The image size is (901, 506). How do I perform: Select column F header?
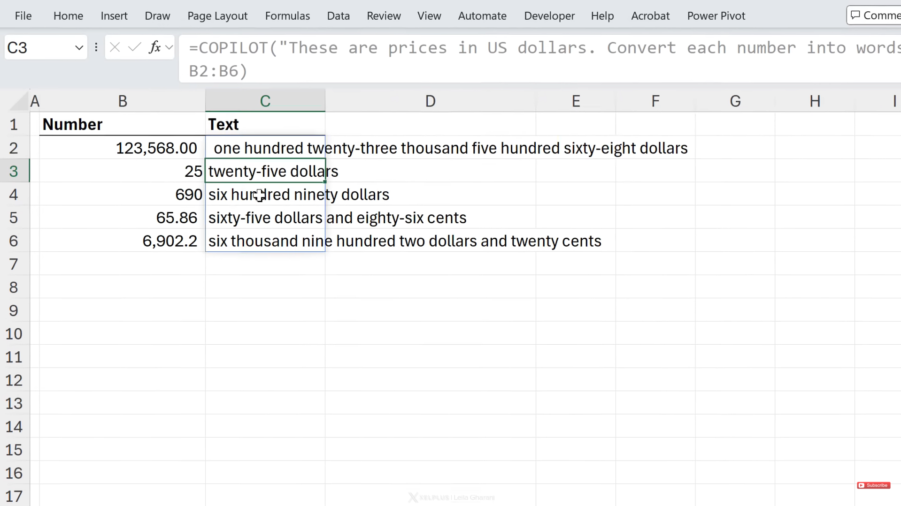[655, 101]
